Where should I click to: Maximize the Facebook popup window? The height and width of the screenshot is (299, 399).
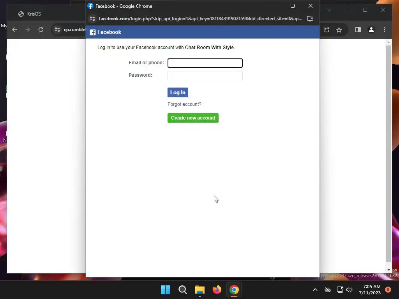pyautogui.click(x=292, y=6)
